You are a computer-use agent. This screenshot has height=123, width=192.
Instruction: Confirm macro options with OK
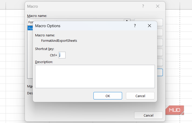click(x=108, y=96)
